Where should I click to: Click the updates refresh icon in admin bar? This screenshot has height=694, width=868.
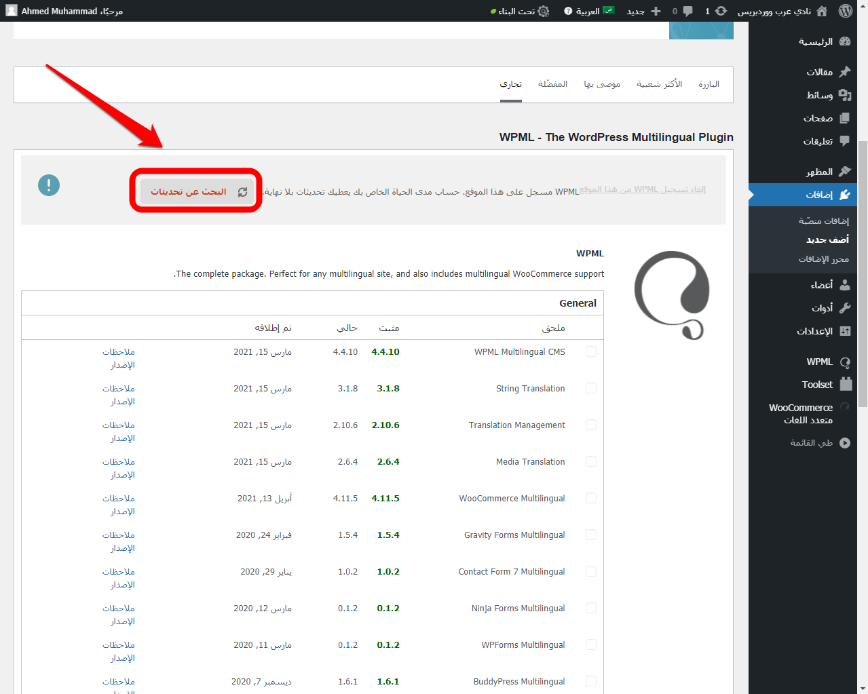tap(721, 11)
